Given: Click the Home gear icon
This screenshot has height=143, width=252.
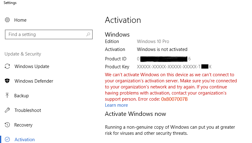Looking at the screenshot, I should tap(7, 20).
